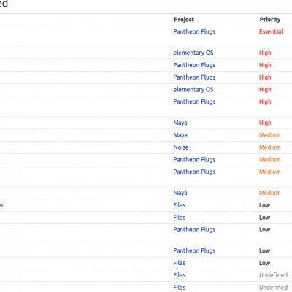Open the Files link in the topmost Undefined row
Screen dimensions: 292x292
pyautogui.click(x=180, y=275)
